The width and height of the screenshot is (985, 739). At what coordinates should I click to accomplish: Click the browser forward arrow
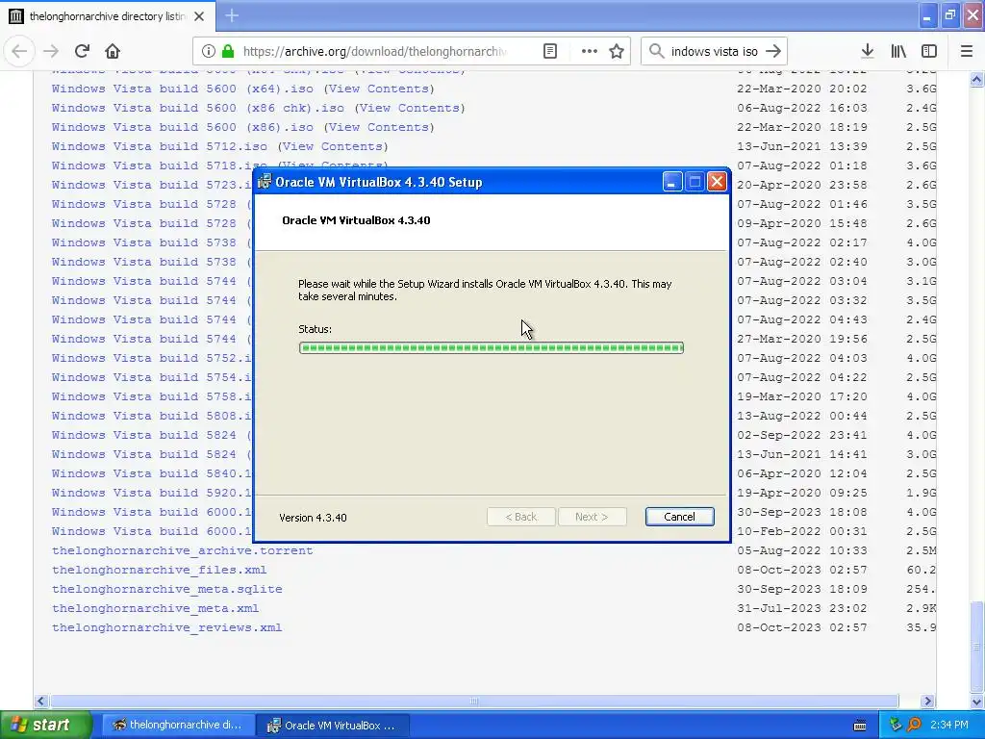(x=51, y=51)
